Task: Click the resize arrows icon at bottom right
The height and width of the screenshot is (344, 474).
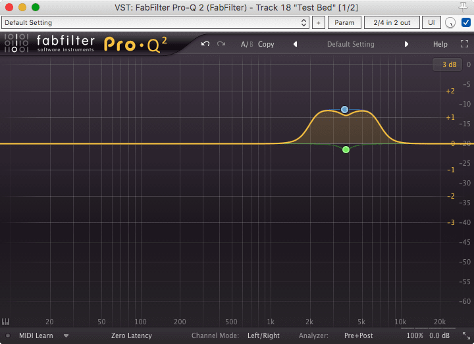Action: [x=466, y=335]
